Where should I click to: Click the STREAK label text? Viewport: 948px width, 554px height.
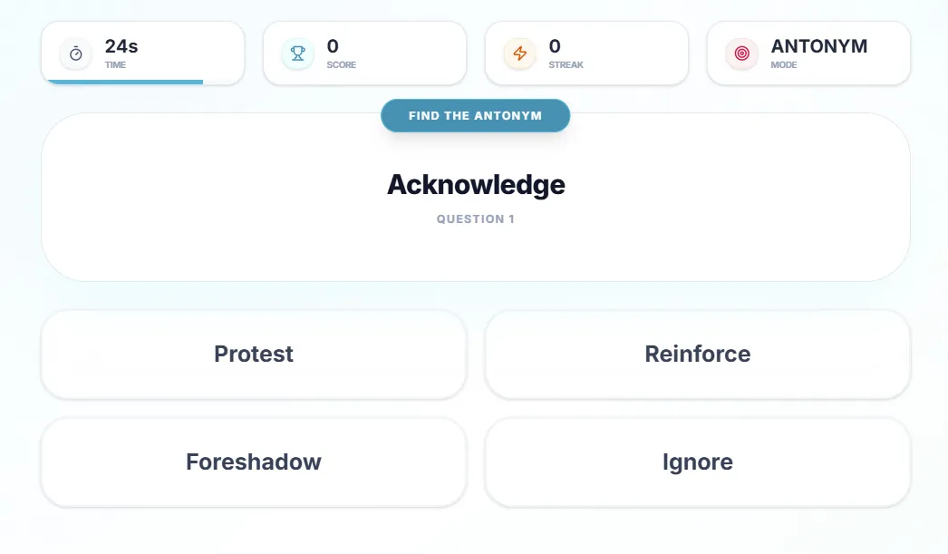click(566, 64)
